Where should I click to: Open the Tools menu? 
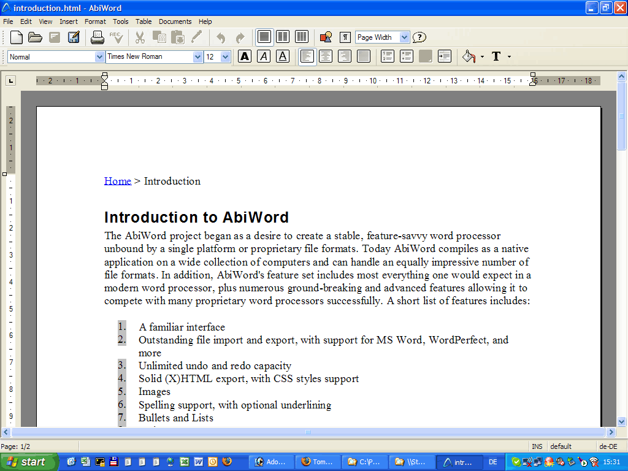(121, 21)
